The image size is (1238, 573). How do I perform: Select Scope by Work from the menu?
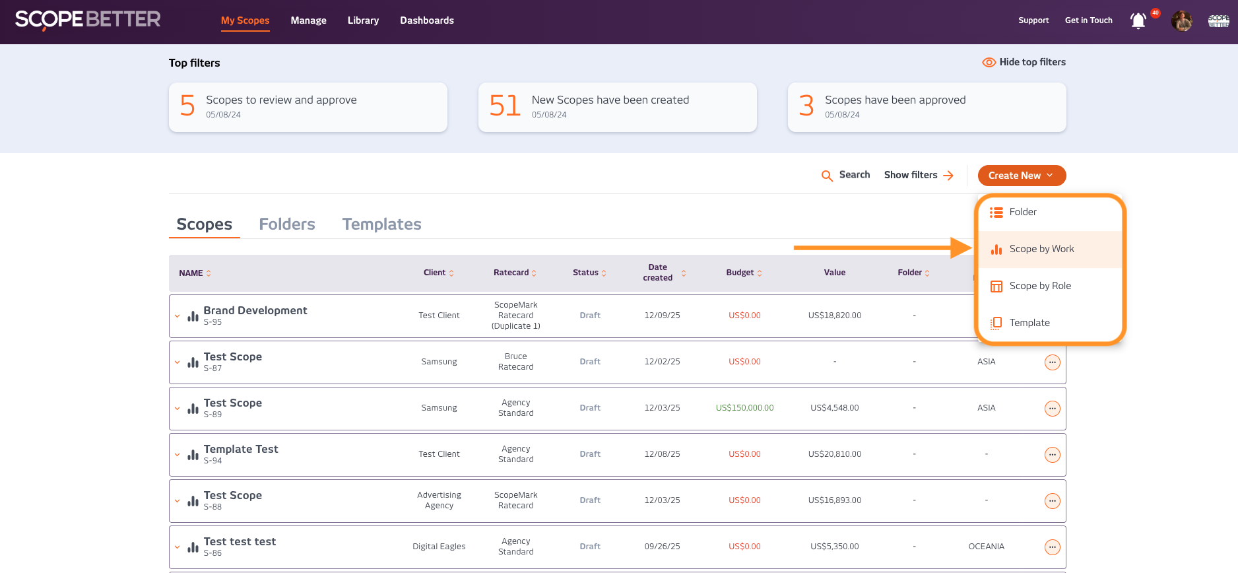click(x=1041, y=249)
